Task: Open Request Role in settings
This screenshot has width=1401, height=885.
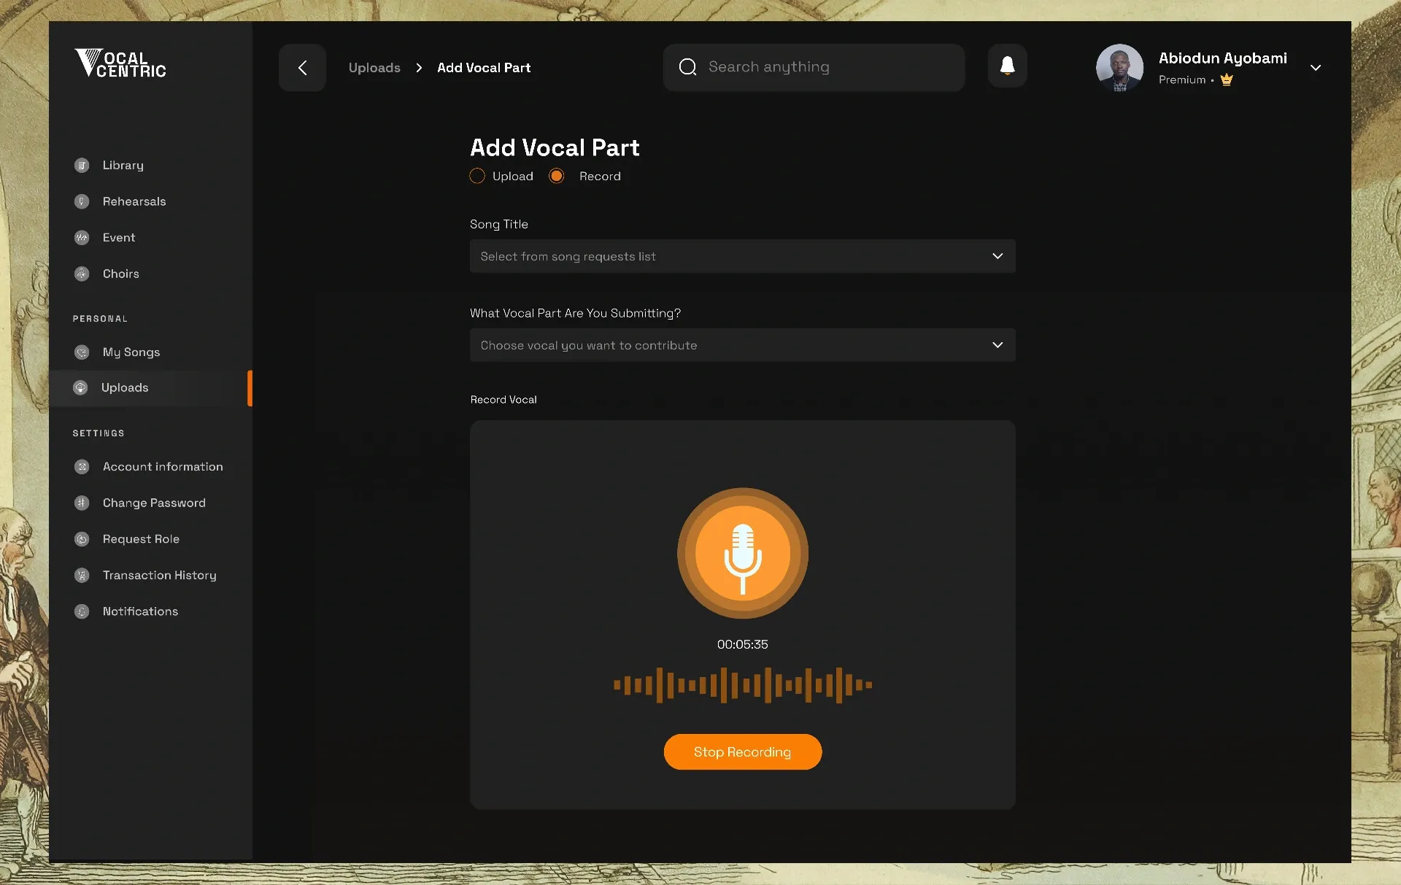Action: tap(141, 539)
